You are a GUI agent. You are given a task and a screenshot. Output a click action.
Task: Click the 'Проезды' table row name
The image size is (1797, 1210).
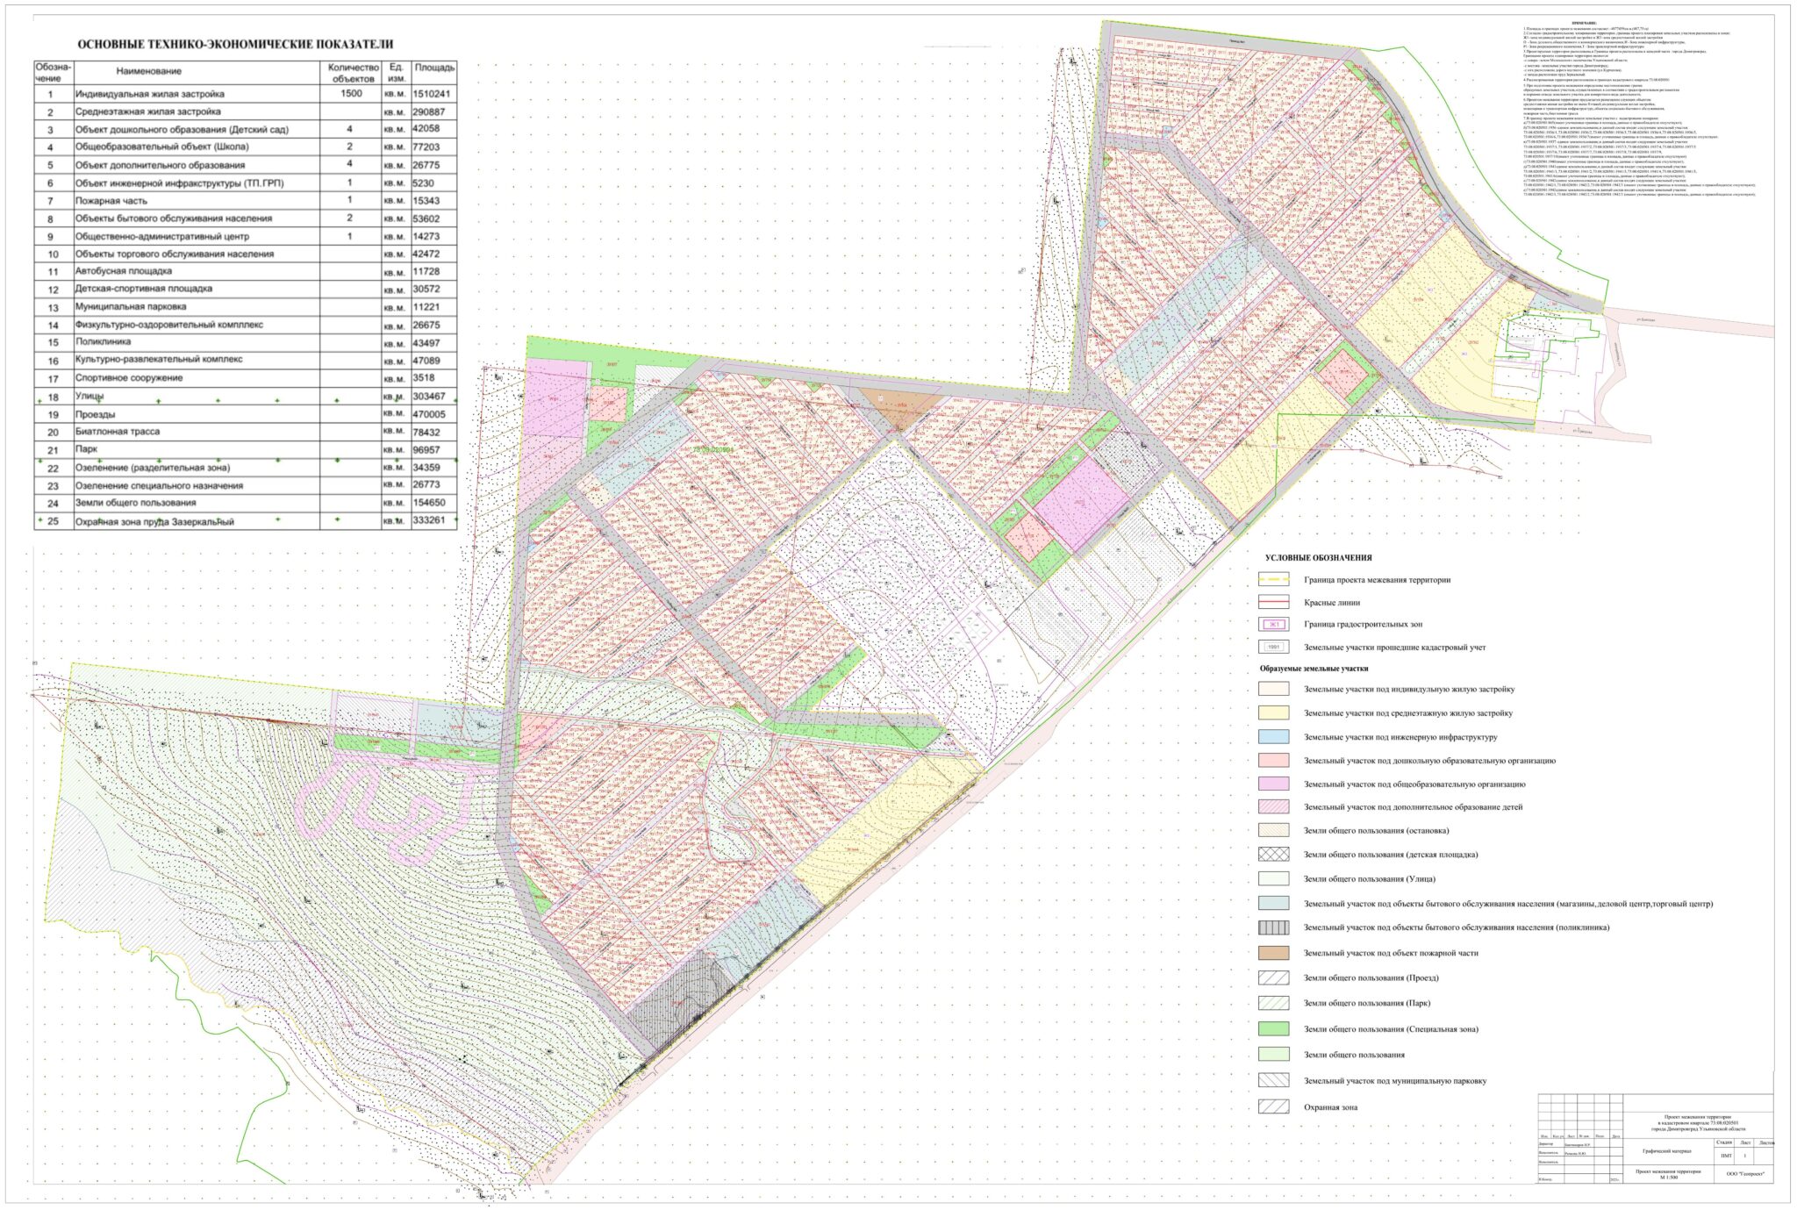(95, 414)
